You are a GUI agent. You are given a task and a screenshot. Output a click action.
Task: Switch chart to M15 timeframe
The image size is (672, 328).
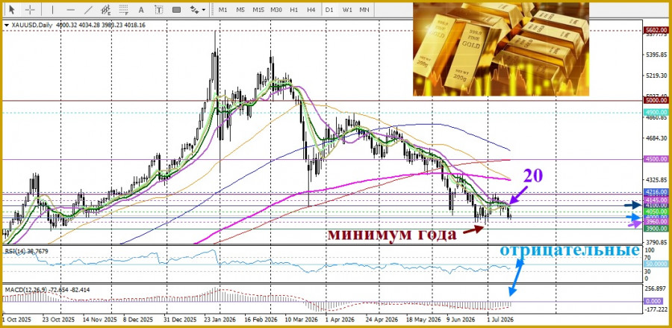(258, 10)
